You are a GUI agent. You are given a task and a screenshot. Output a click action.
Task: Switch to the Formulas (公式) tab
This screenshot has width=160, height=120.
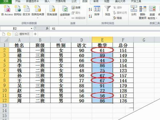tap(74, 1)
